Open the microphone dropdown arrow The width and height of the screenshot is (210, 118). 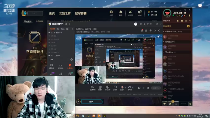tap(125, 88)
